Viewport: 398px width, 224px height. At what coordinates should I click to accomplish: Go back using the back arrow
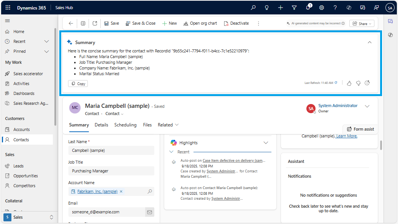tap(71, 23)
